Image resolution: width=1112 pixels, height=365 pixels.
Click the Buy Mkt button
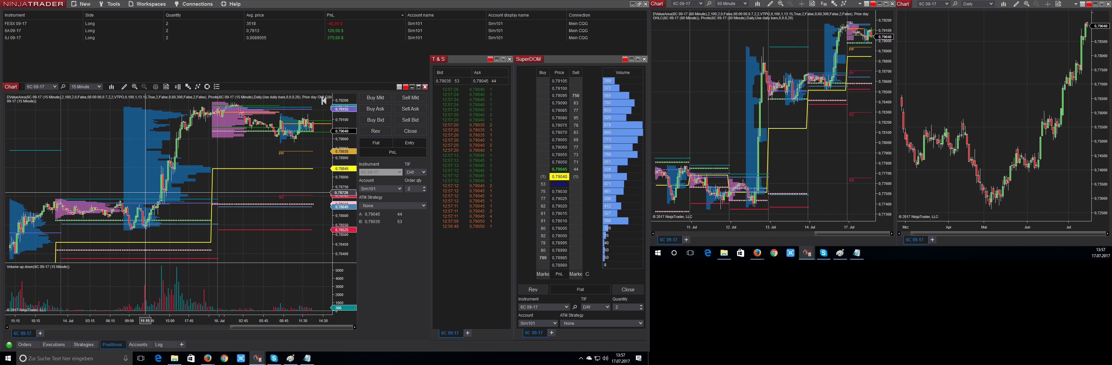pyautogui.click(x=375, y=98)
